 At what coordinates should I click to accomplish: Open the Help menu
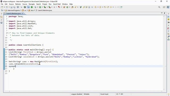[x=71, y=4]
